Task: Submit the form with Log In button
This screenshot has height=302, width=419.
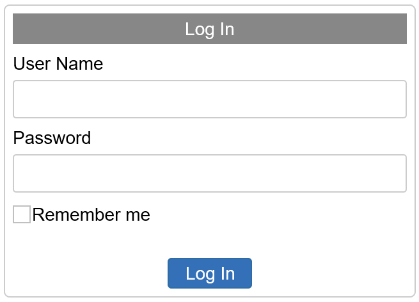Action: click(210, 273)
